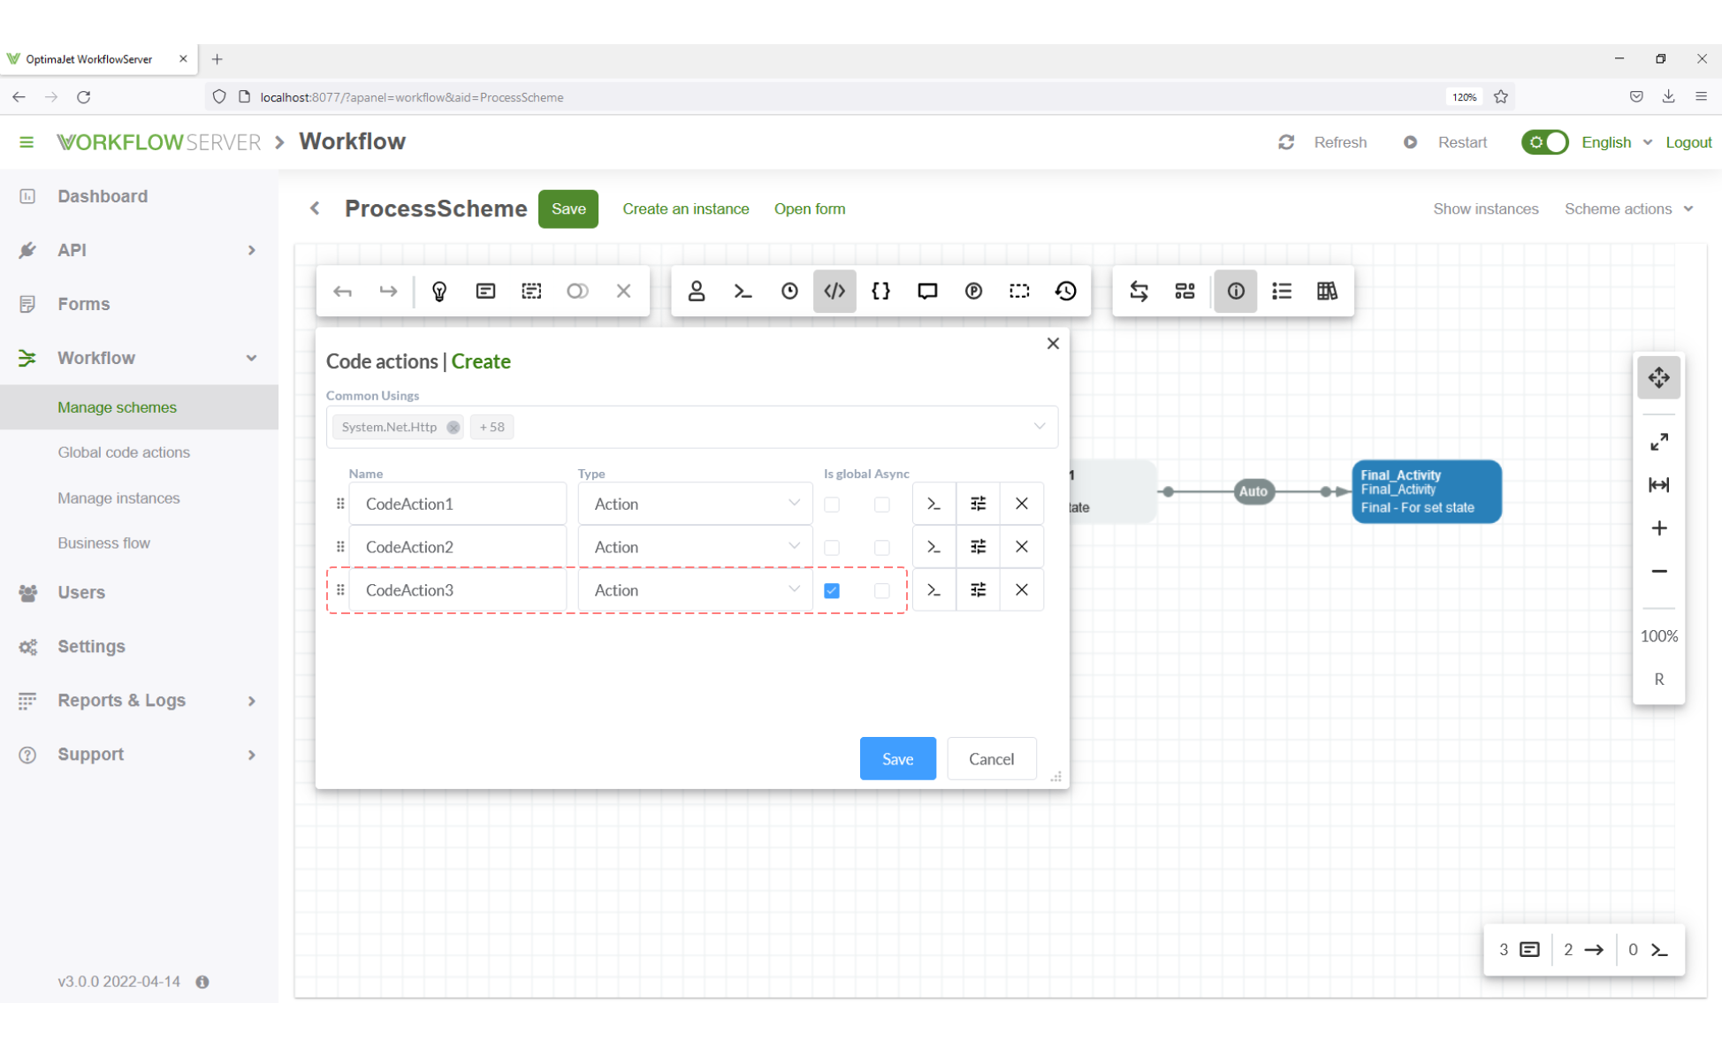Expand the Common Usings dropdown

tap(1039, 427)
